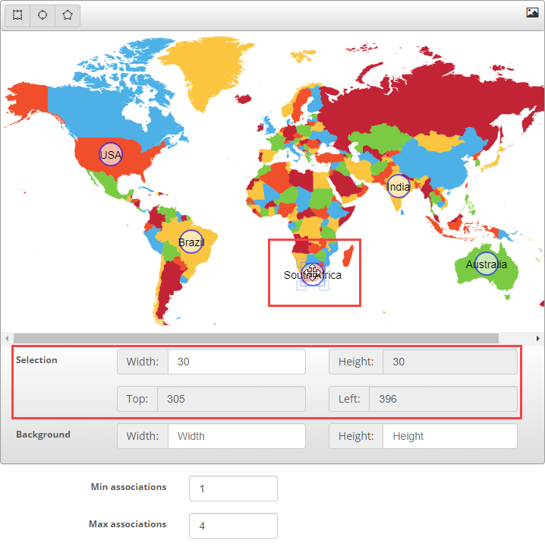Click the Brazil hotspot circle
The image size is (545, 547).
(191, 242)
